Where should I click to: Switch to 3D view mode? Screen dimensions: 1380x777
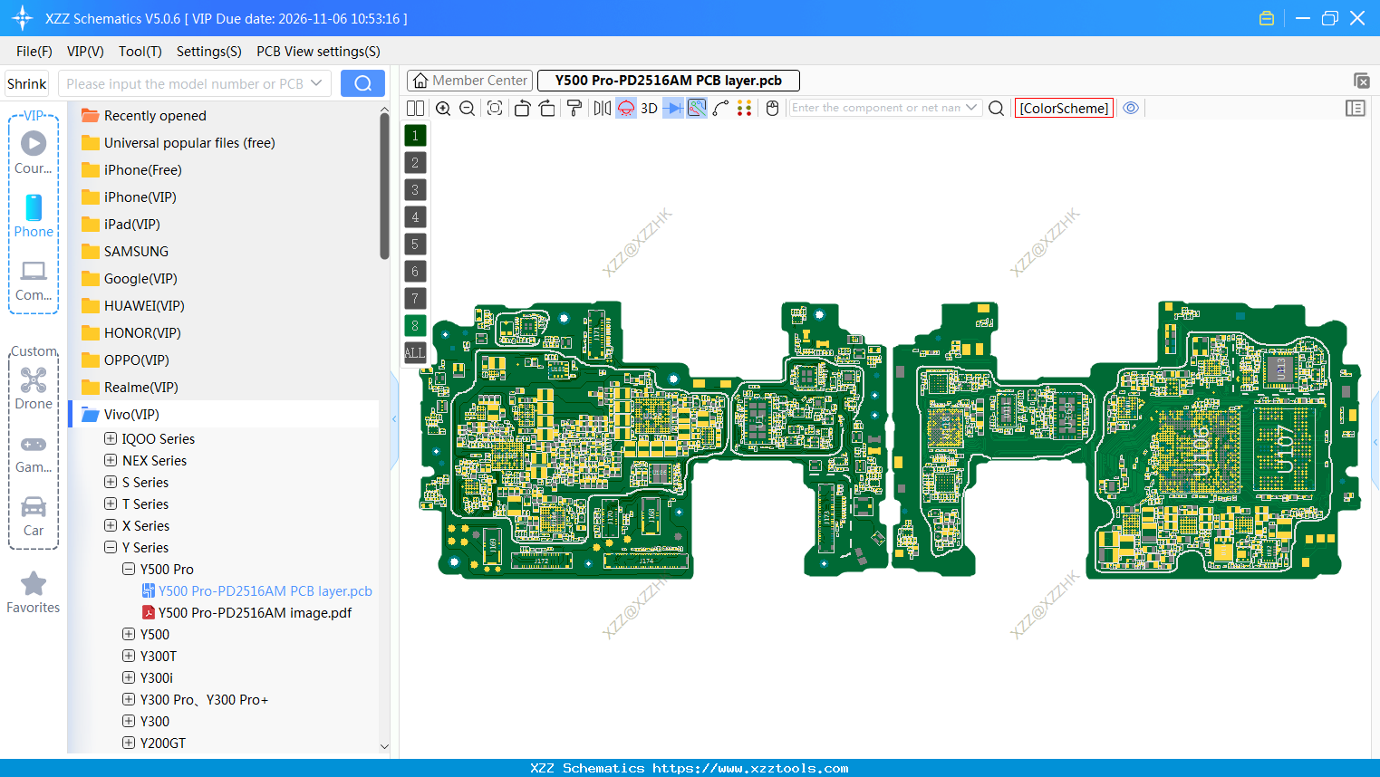pyautogui.click(x=649, y=108)
